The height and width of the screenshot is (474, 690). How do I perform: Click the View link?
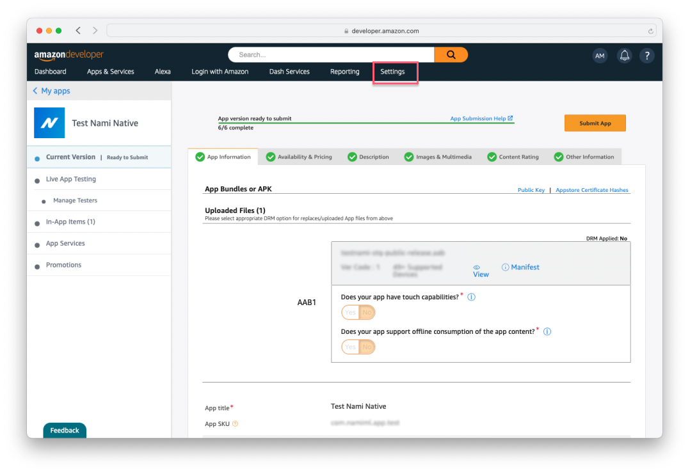point(481,274)
